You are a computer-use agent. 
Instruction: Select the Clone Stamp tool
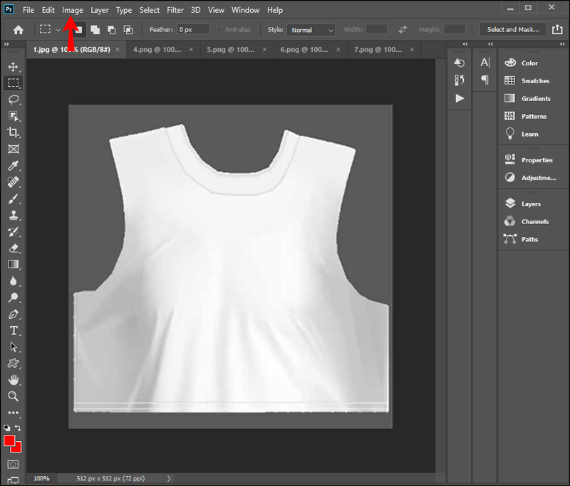click(x=14, y=215)
